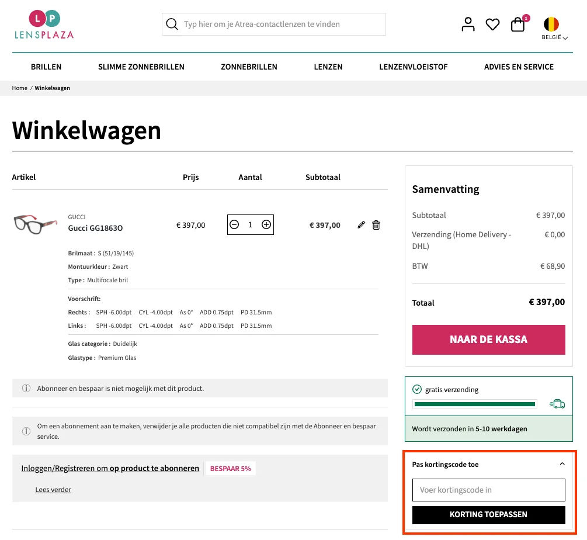This screenshot has width=587, height=540.
Task: Collapse the Pas kortingscode toe section
Action: 562,463
